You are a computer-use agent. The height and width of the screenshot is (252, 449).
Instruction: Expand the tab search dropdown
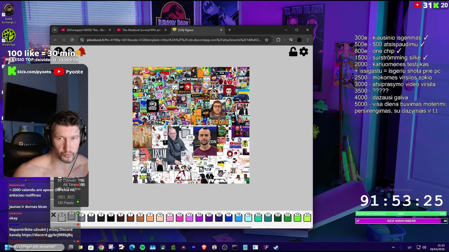pos(54,30)
